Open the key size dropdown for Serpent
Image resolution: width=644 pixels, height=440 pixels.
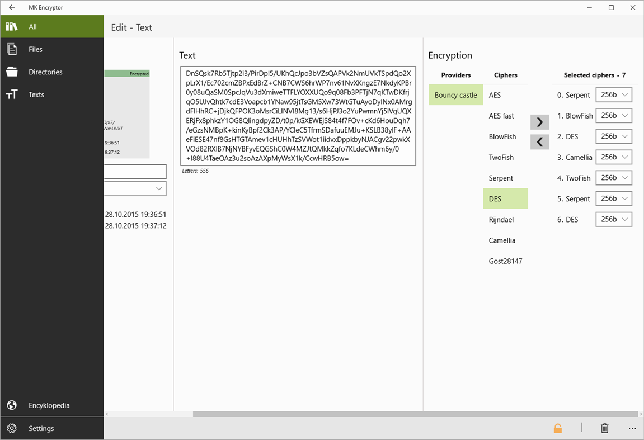614,95
